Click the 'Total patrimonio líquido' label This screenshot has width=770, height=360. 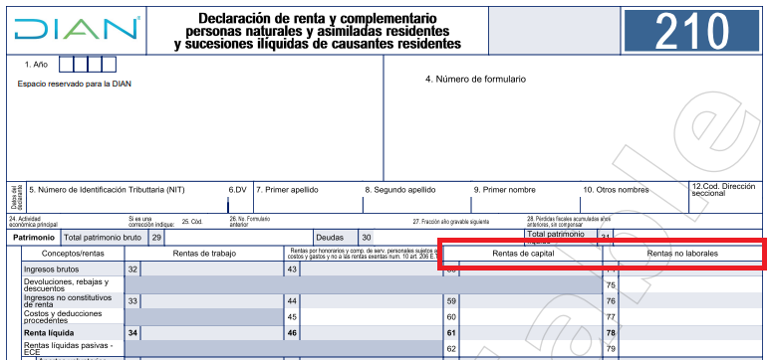[556, 238]
